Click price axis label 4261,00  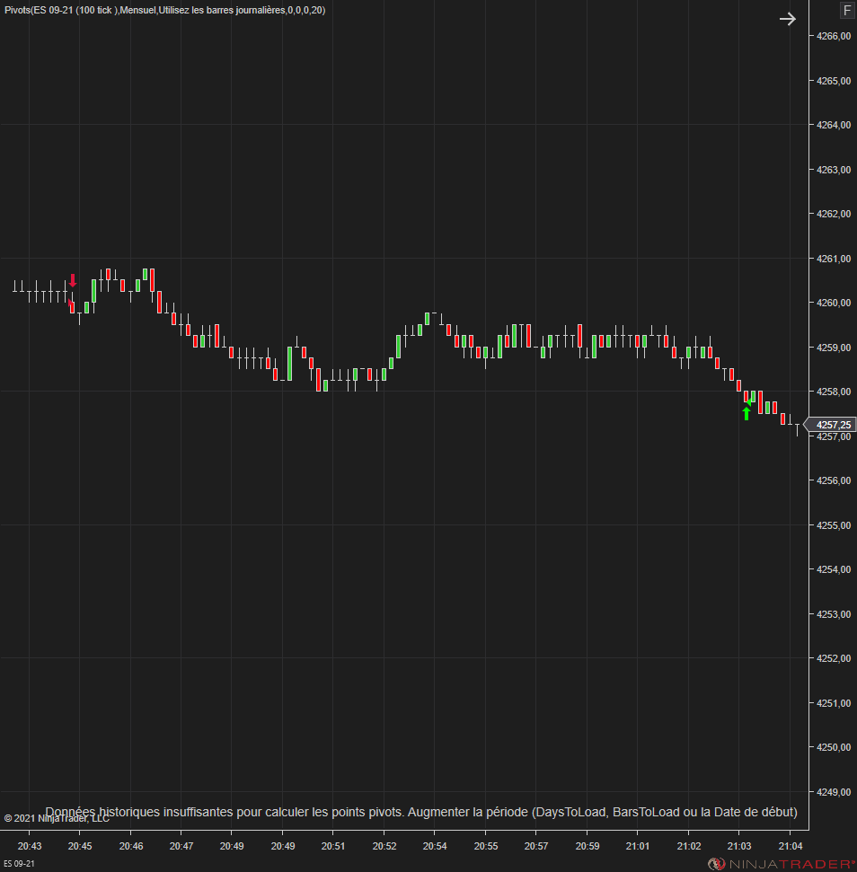833,259
